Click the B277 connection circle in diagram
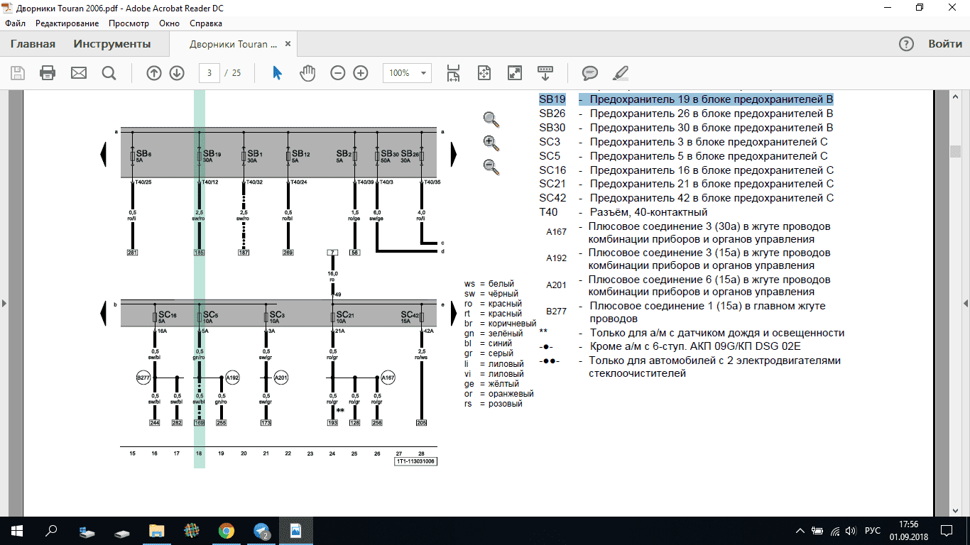This screenshot has width=970, height=545. coord(143,378)
